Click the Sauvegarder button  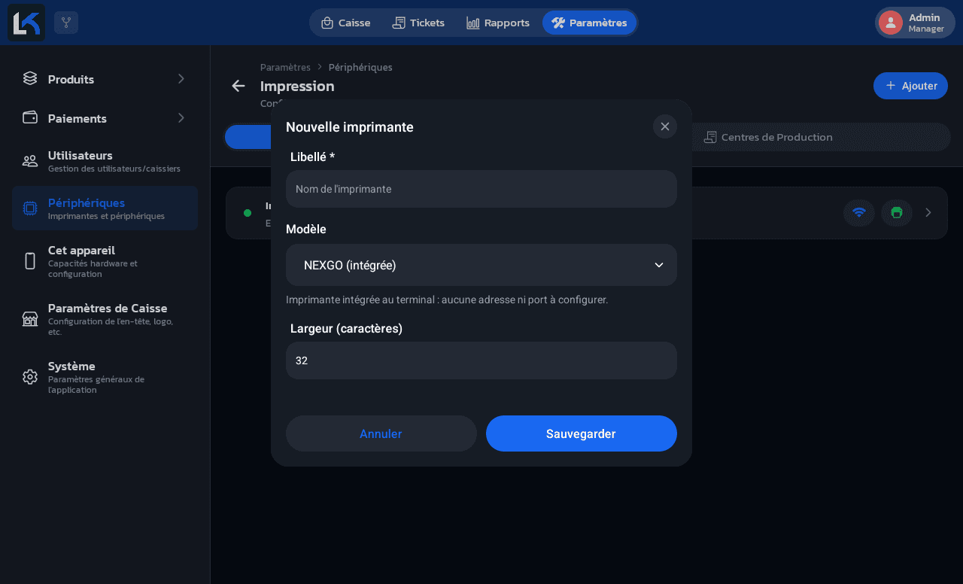pyautogui.click(x=582, y=433)
